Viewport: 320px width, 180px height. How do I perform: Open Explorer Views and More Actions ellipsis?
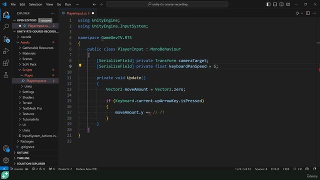[x=53, y=13]
